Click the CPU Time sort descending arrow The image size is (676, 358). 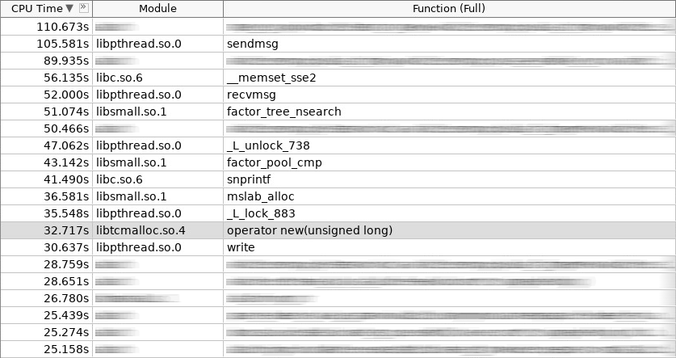(x=69, y=8)
